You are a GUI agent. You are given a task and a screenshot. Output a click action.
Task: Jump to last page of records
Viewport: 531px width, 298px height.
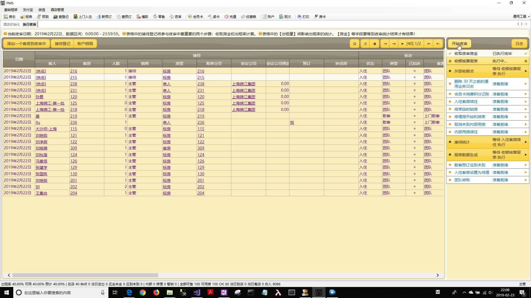[438, 44]
